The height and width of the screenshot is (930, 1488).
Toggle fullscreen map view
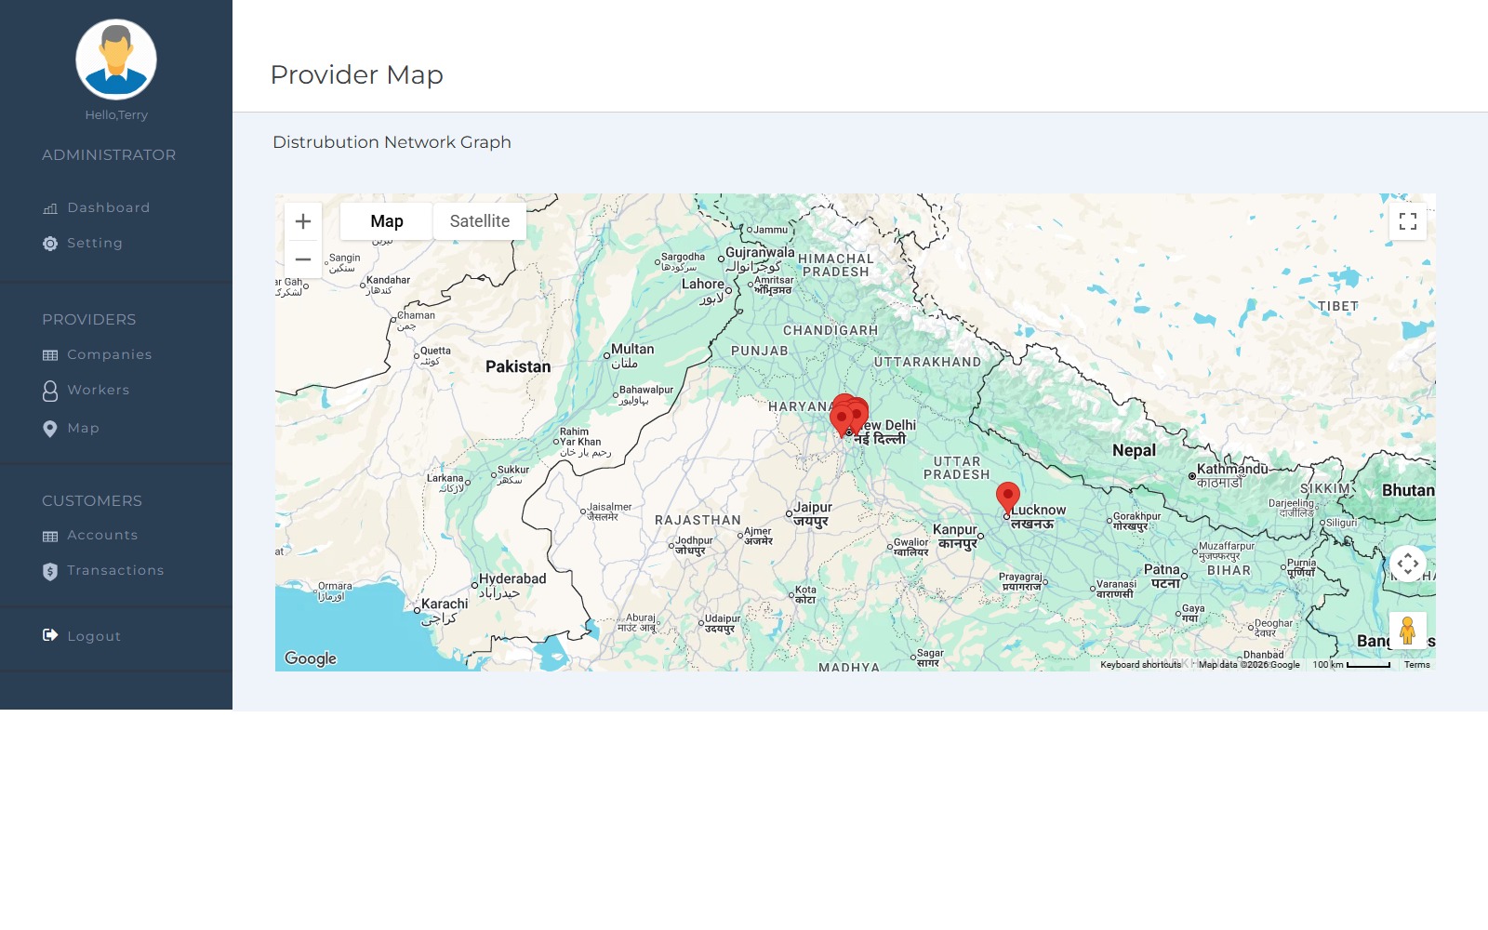1408,221
